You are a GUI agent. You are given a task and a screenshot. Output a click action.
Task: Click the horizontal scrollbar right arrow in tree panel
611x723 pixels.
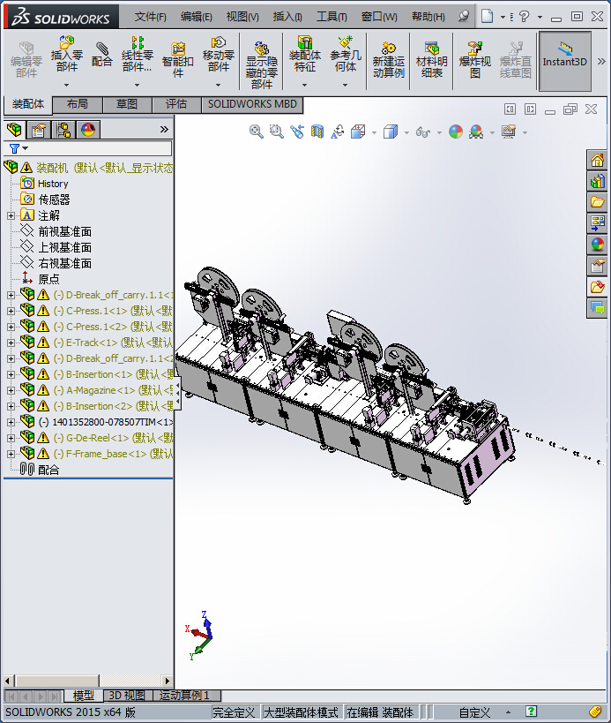[x=168, y=681]
